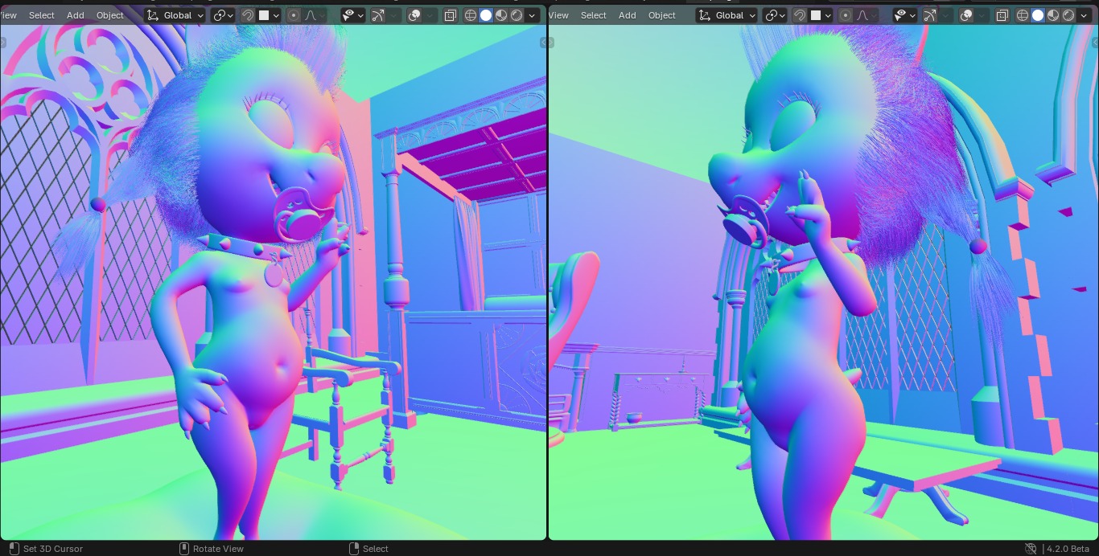Toggle snapping in the right viewport header

tap(800, 15)
